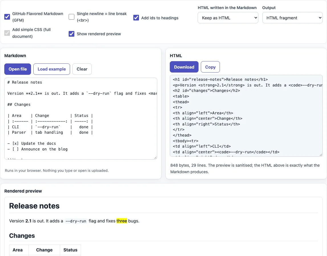Click the Load example button
This screenshot has width=327, height=256.
point(52,69)
